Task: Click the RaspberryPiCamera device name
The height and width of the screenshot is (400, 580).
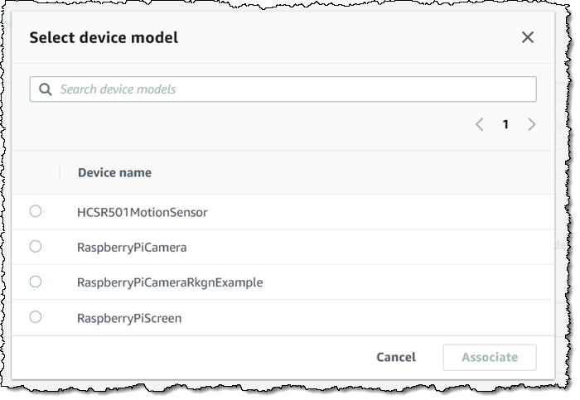Action: pos(132,247)
